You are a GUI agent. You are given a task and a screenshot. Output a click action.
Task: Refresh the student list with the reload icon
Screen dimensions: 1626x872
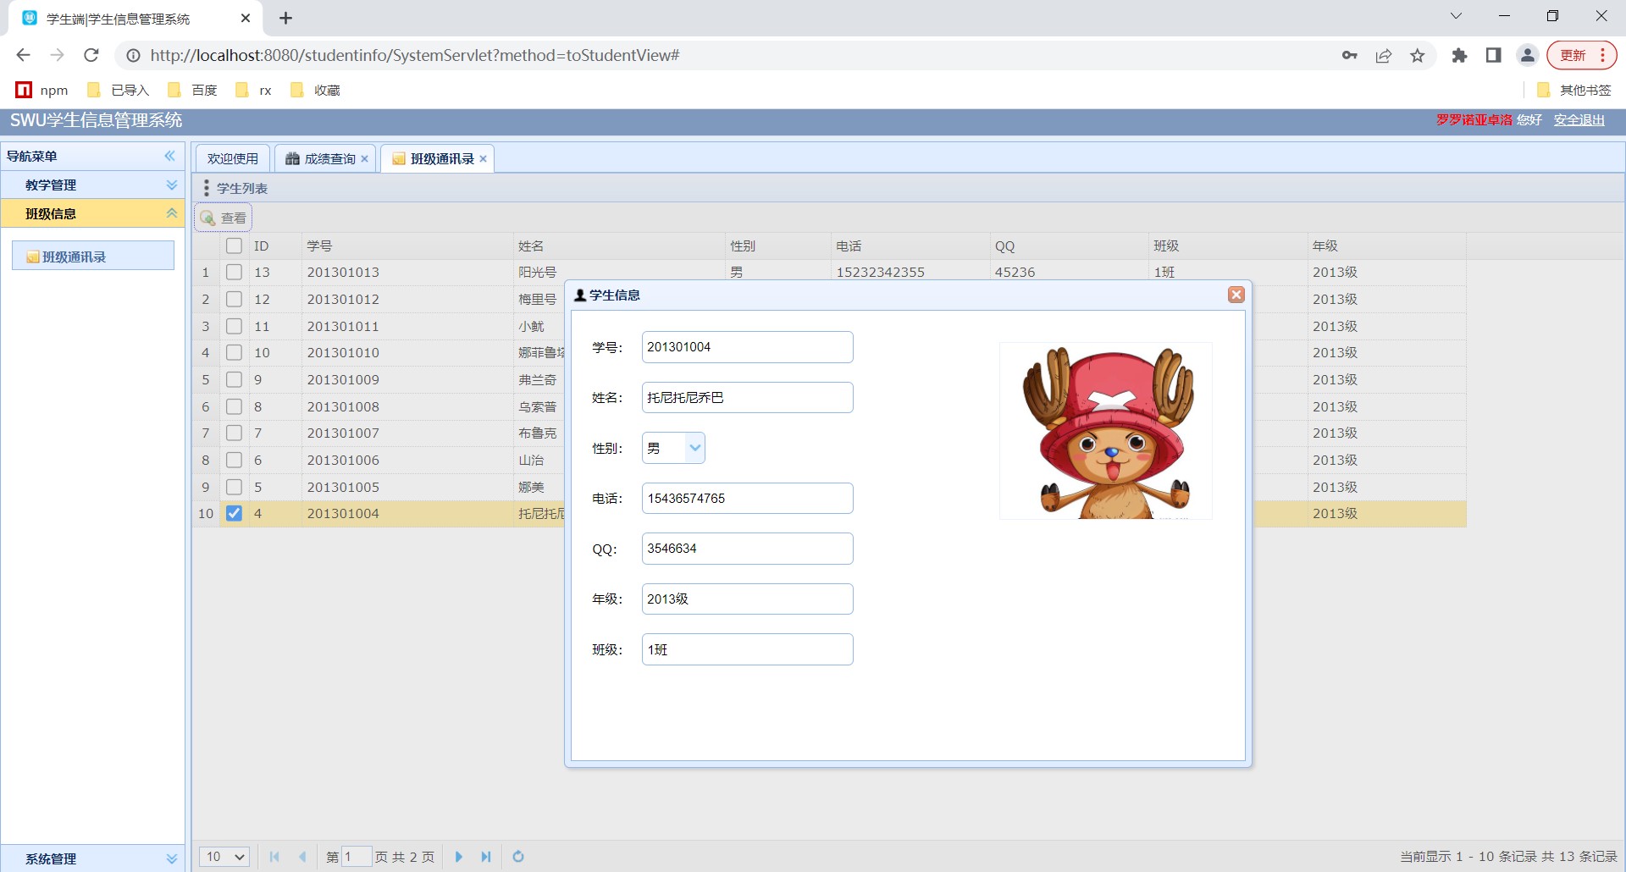tap(518, 857)
